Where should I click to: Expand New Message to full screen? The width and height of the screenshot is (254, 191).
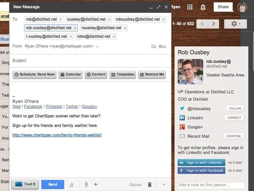coord(159,7)
